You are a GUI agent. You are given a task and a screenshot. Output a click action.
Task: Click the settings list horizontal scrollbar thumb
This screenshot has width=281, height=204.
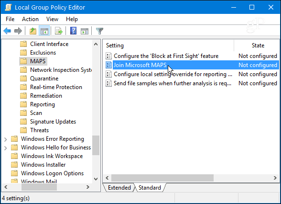(x=162, y=178)
